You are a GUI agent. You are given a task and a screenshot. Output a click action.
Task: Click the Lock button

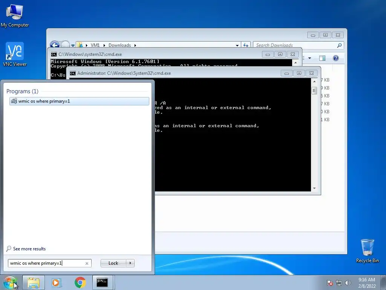pos(113,263)
